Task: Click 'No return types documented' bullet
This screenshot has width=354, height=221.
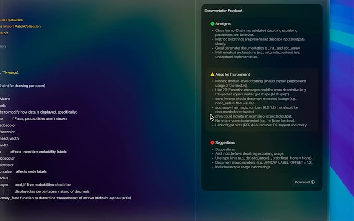Action: coord(255,121)
